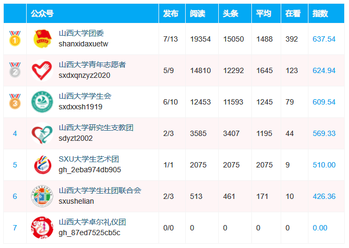Open 山西大学团委 avatar logo
Viewport: 349px width, 248px height.
pyautogui.click(x=42, y=39)
